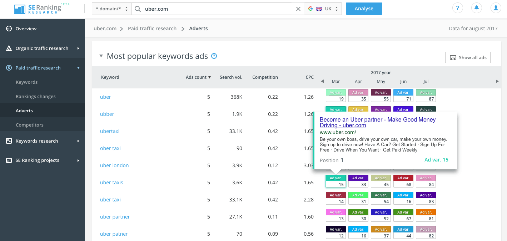
Task: Click the Keyword column header
Action: [110, 77]
